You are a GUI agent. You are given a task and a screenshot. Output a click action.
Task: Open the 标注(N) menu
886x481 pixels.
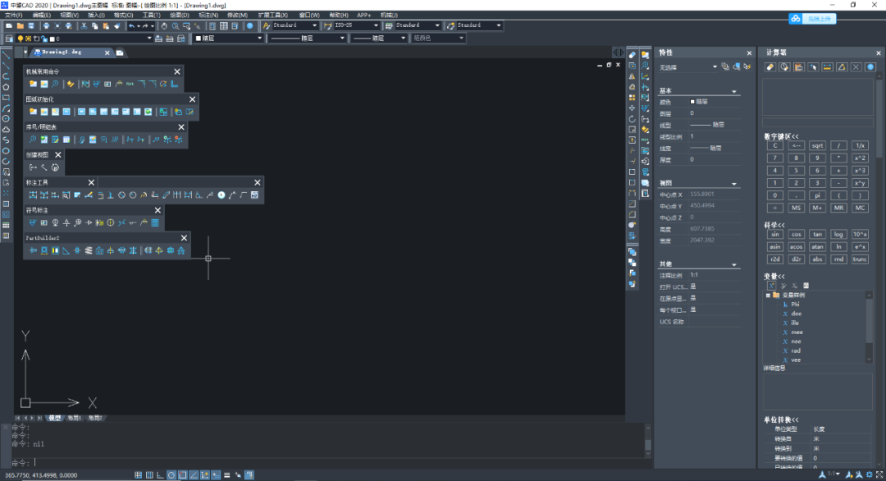(x=208, y=16)
